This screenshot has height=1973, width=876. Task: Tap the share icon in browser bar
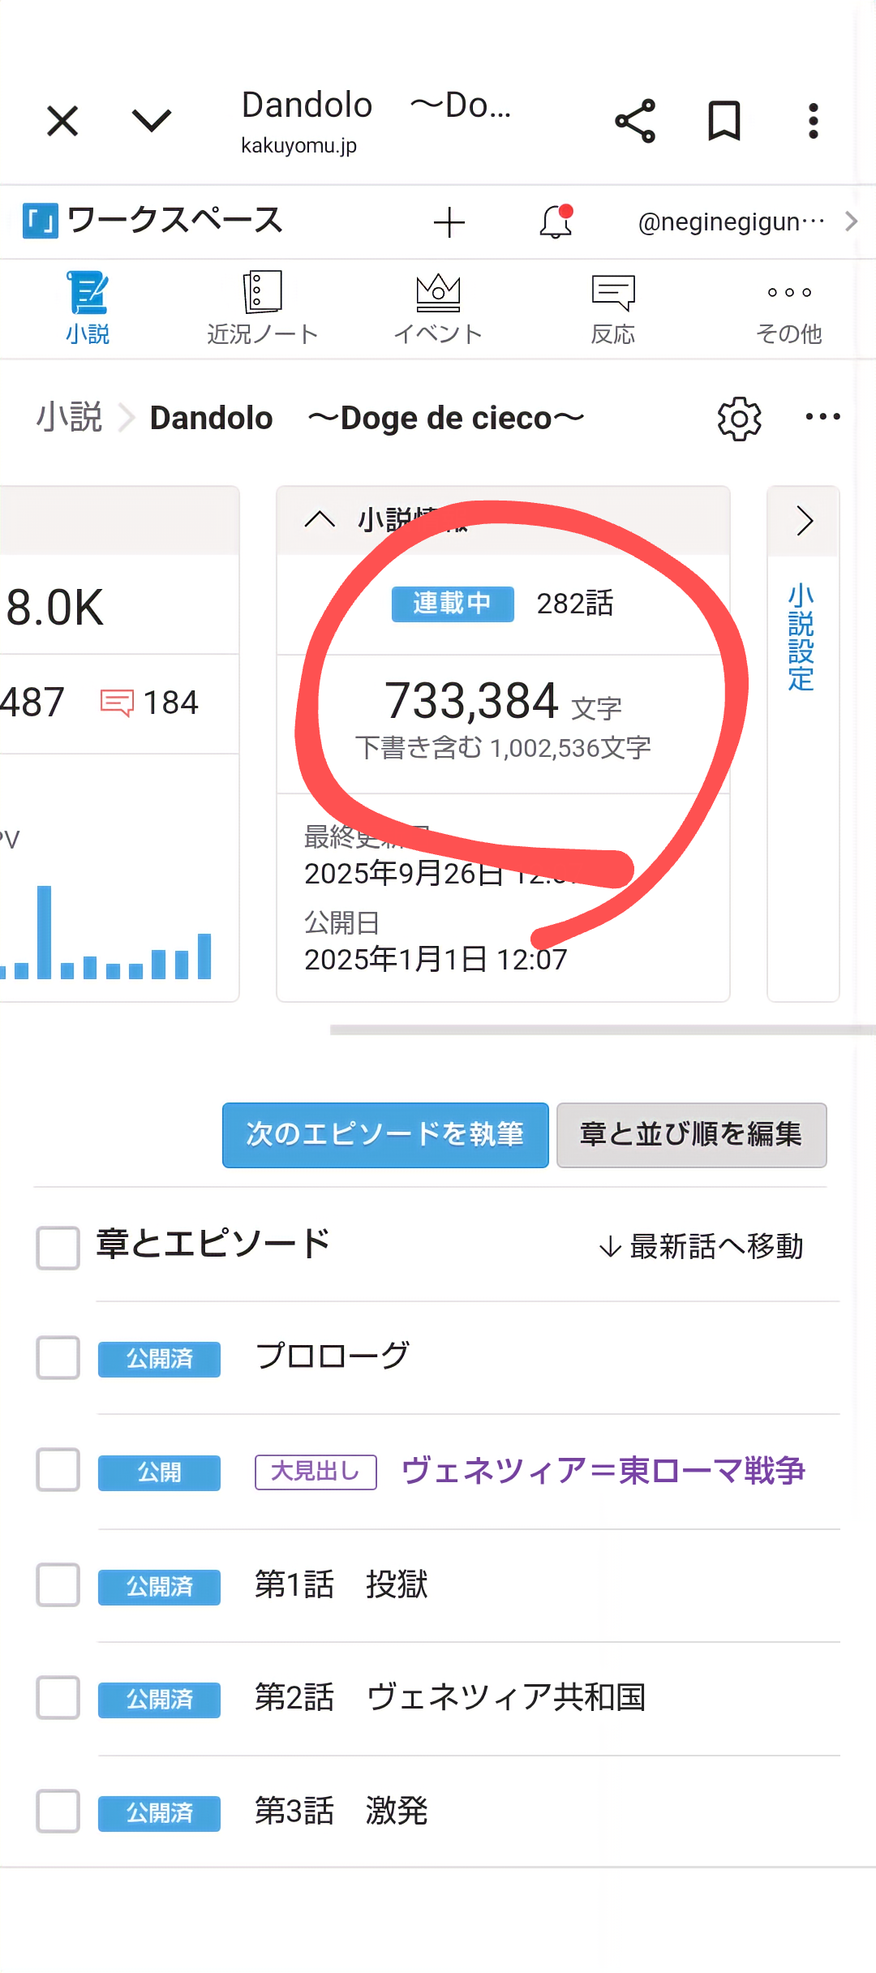[x=635, y=122]
